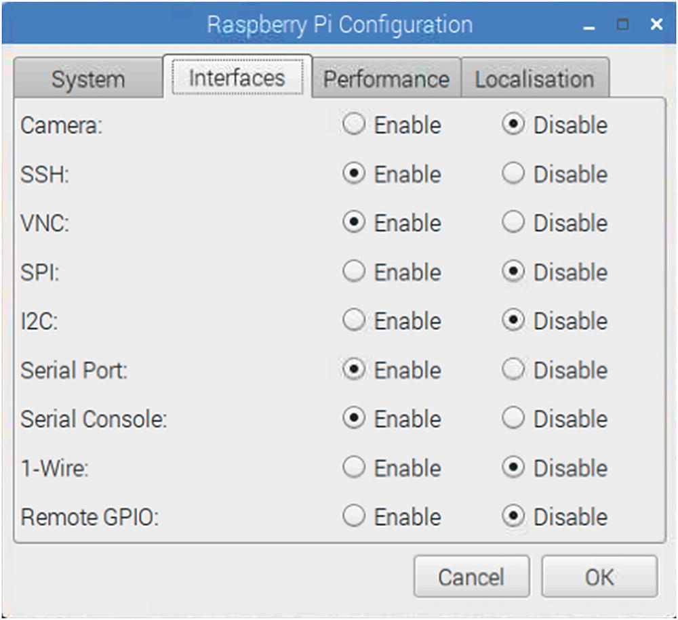The width and height of the screenshot is (678, 620).
Task: Enable Remote GPIO access
Action: [355, 517]
